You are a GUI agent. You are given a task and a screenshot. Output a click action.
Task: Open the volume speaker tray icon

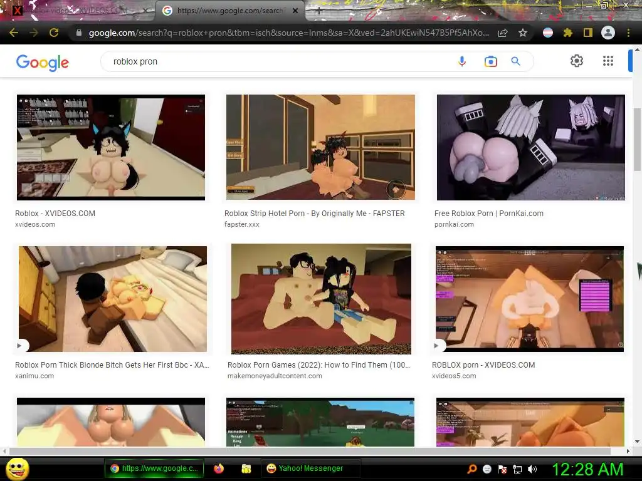point(532,469)
